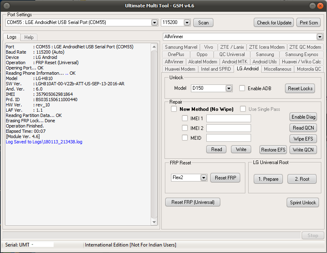This screenshot has height=253, width=327.
Task: Click the Log Saved to Logs link text
Action: (x=44, y=142)
